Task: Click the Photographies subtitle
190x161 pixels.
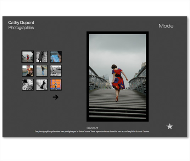Action: point(21,28)
